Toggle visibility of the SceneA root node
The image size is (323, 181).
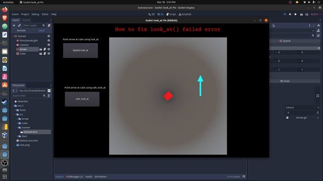(49, 36)
